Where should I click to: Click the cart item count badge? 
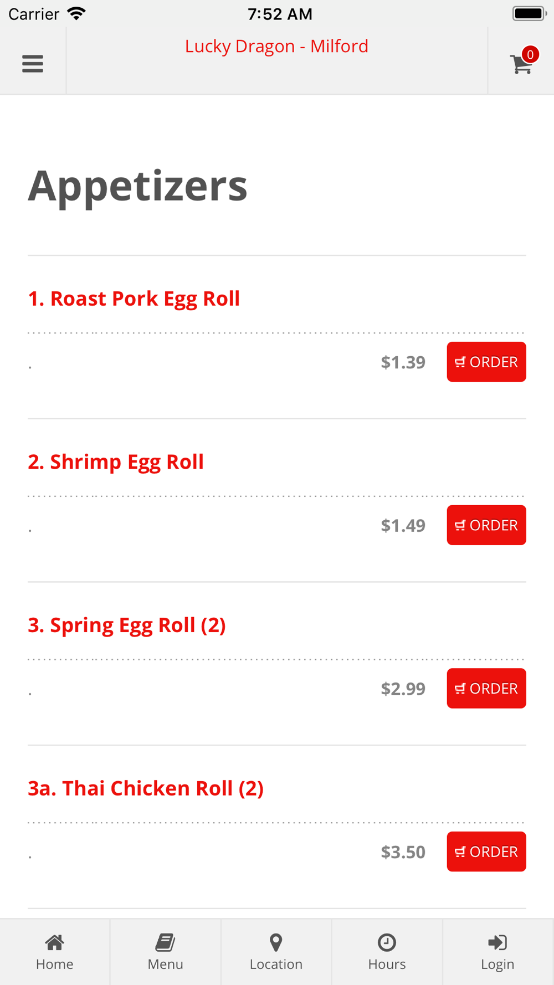pos(530,54)
